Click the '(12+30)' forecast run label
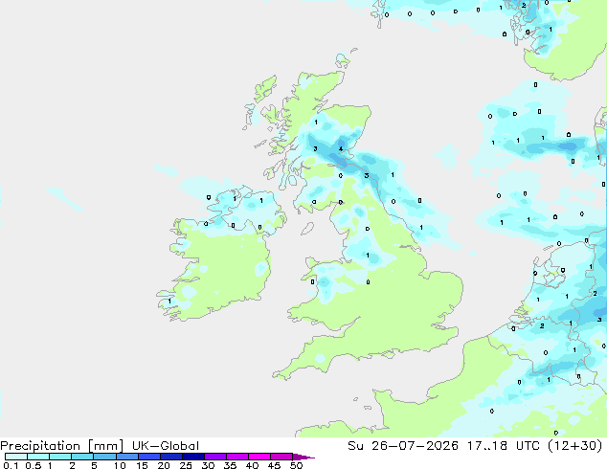607x469 pixels. pyautogui.click(x=575, y=446)
